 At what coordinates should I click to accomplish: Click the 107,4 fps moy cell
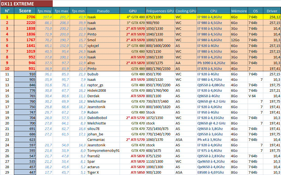pos(44,17)
